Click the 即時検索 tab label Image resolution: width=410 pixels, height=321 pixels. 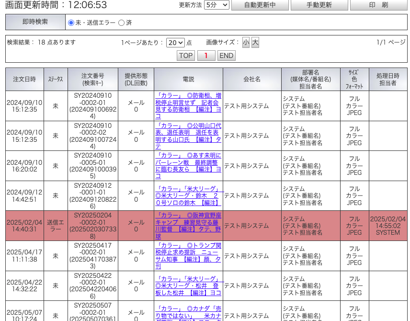(x=35, y=22)
